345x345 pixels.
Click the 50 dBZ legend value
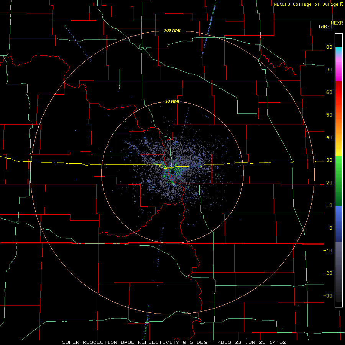tap(329, 115)
